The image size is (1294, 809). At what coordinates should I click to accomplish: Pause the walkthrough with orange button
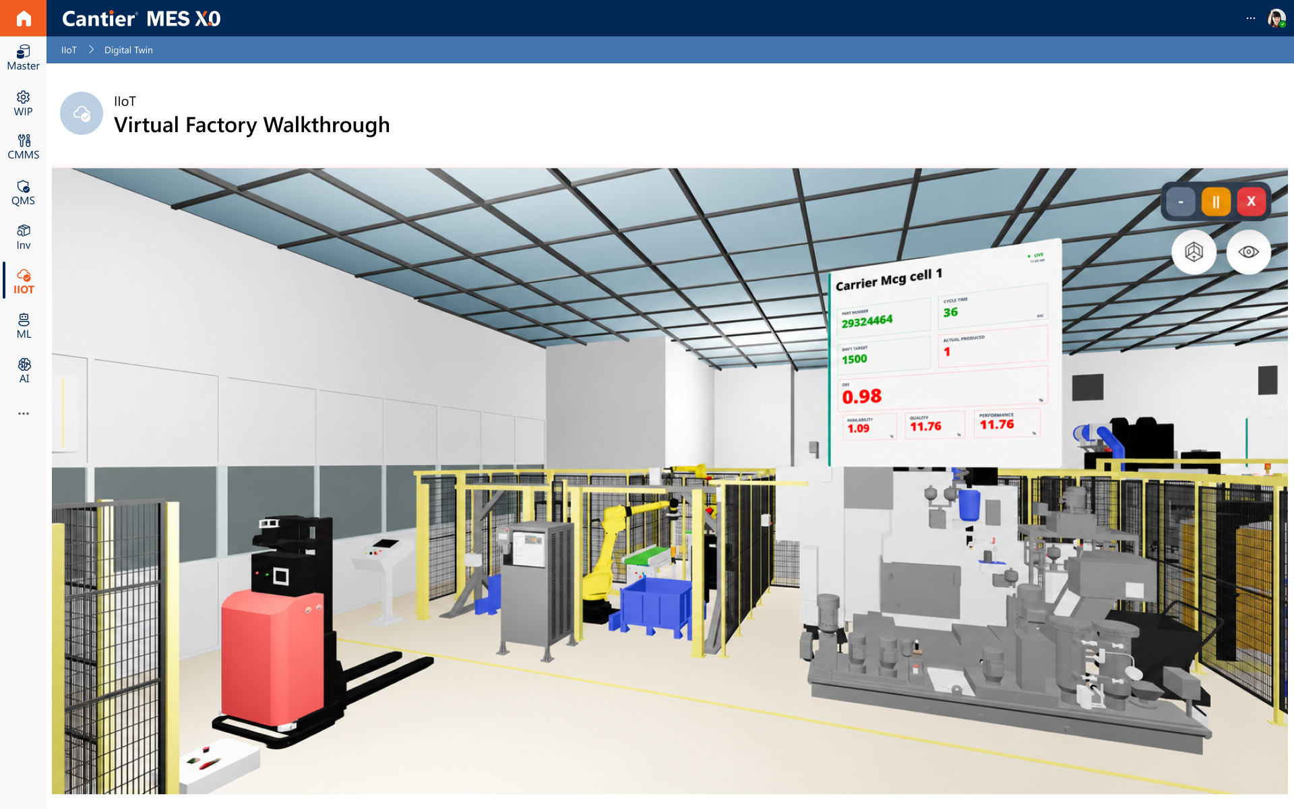[1216, 202]
